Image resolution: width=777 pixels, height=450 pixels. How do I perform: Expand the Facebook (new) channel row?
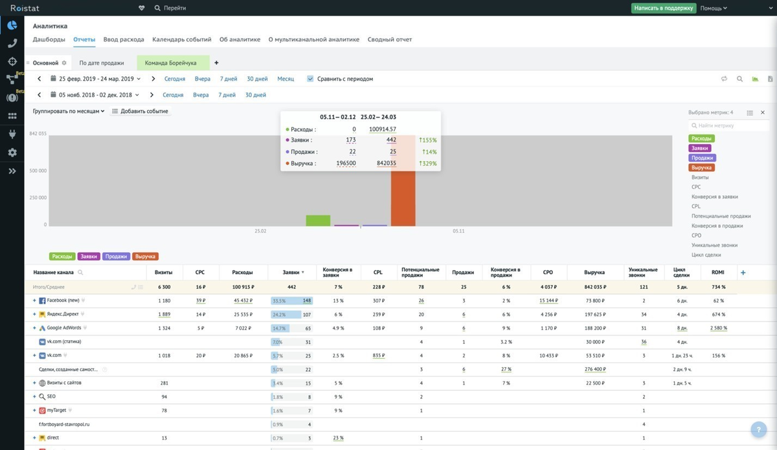(x=34, y=301)
